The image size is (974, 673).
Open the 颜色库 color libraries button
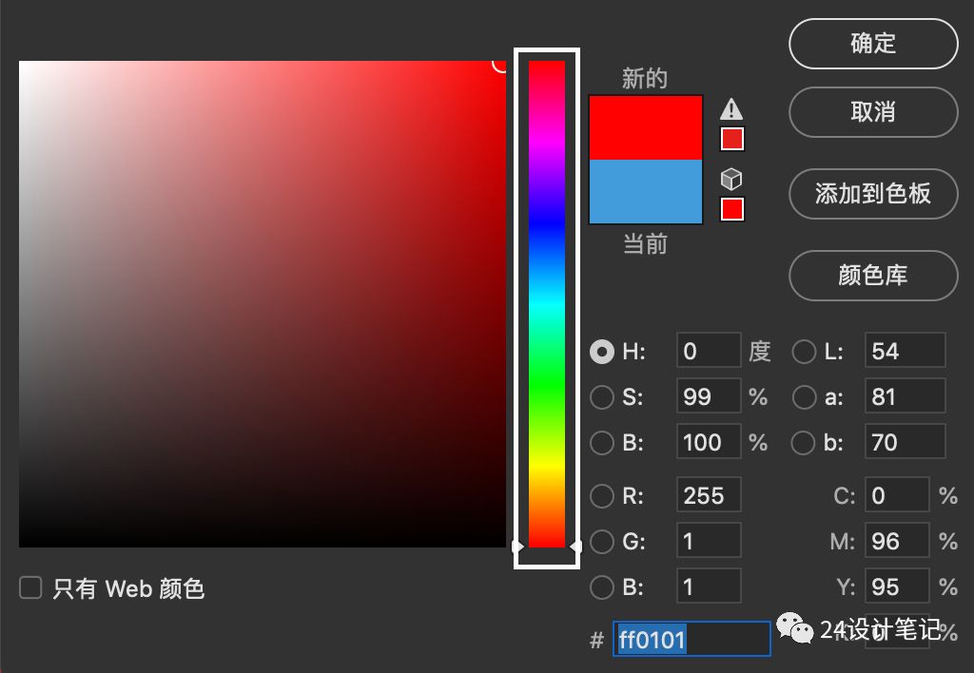(x=872, y=276)
